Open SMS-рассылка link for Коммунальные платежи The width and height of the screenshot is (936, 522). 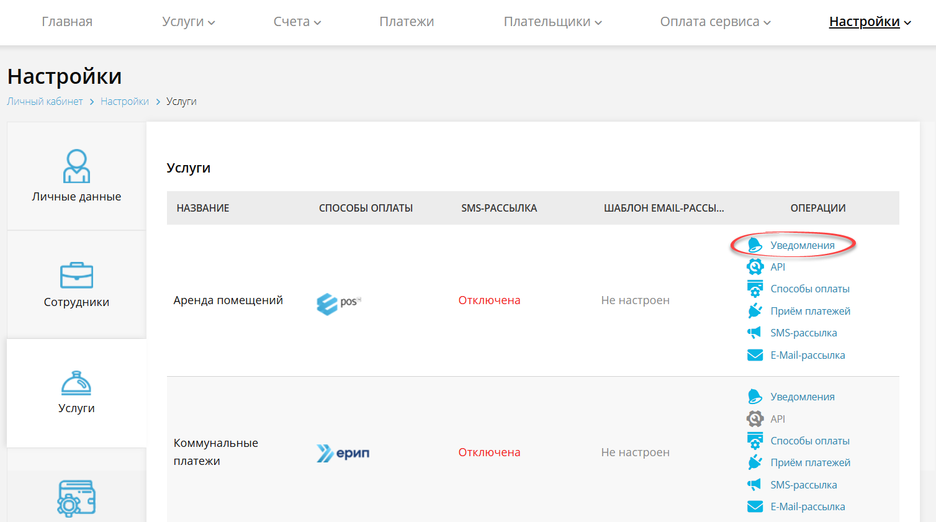click(804, 485)
